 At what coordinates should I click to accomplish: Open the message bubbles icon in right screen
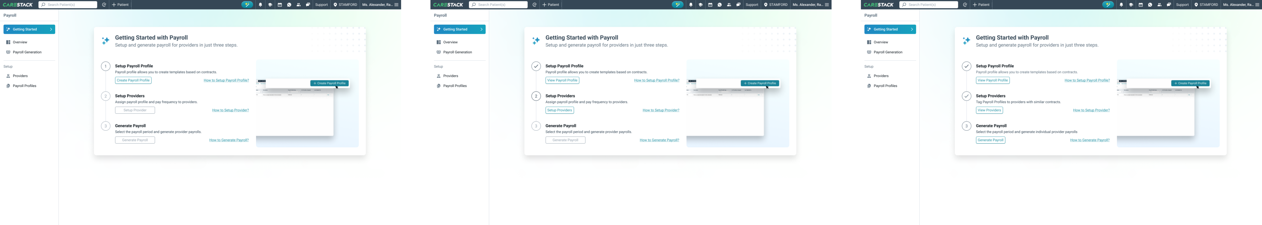coord(1169,4)
